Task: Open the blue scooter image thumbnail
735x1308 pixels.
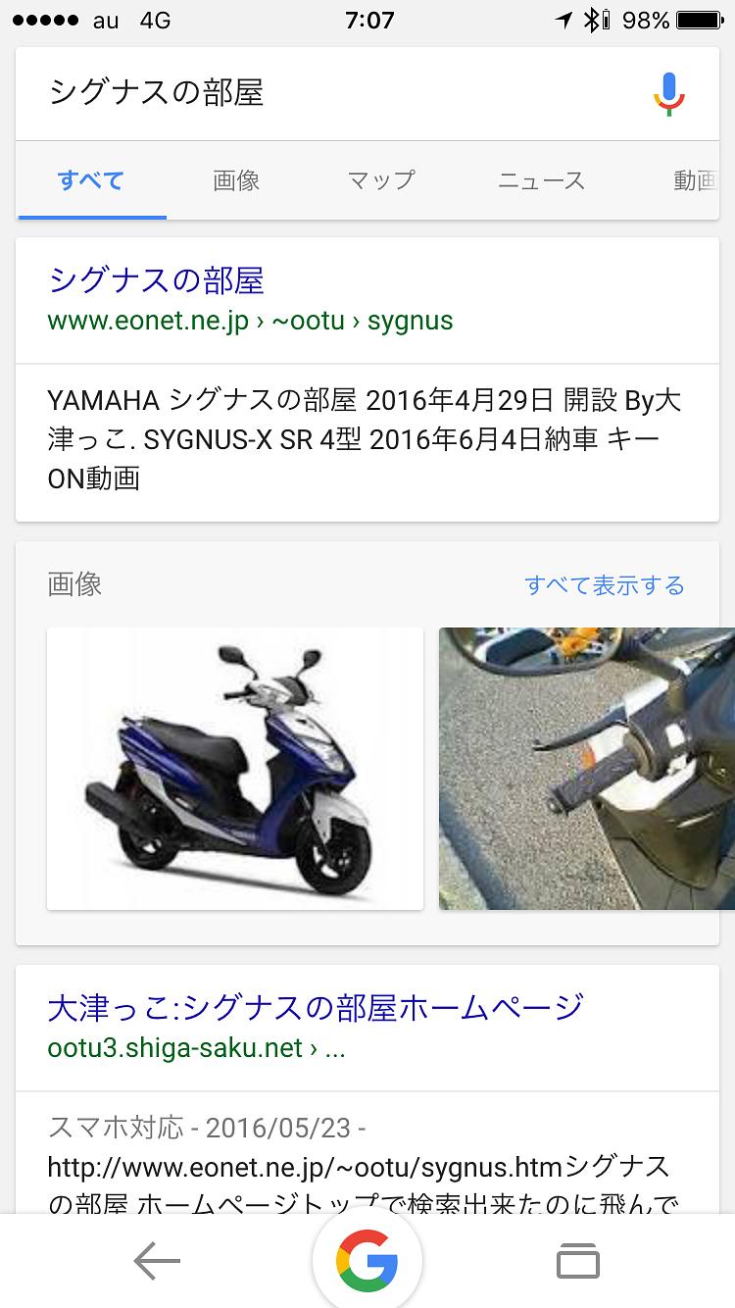Action: [x=235, y=769]
